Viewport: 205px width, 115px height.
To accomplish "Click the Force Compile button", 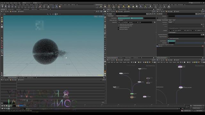I will [172, 32].
